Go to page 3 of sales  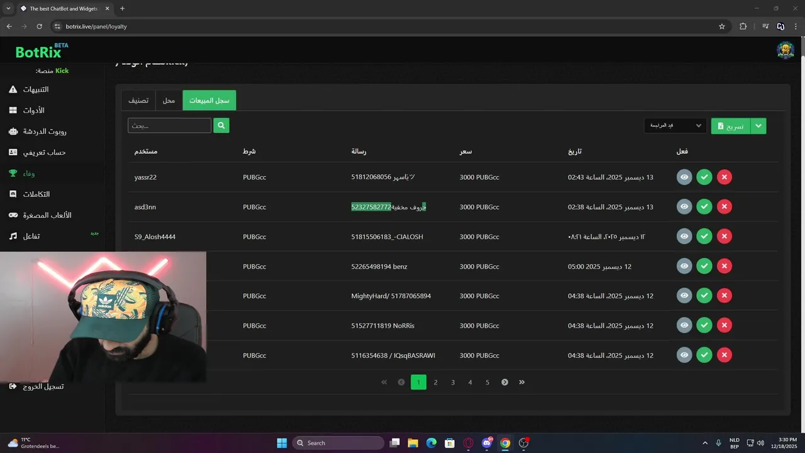[453, 382]
